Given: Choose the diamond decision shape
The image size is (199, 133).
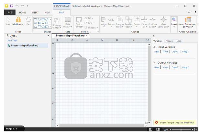Looking at the screenshot, I should (47, 19).
